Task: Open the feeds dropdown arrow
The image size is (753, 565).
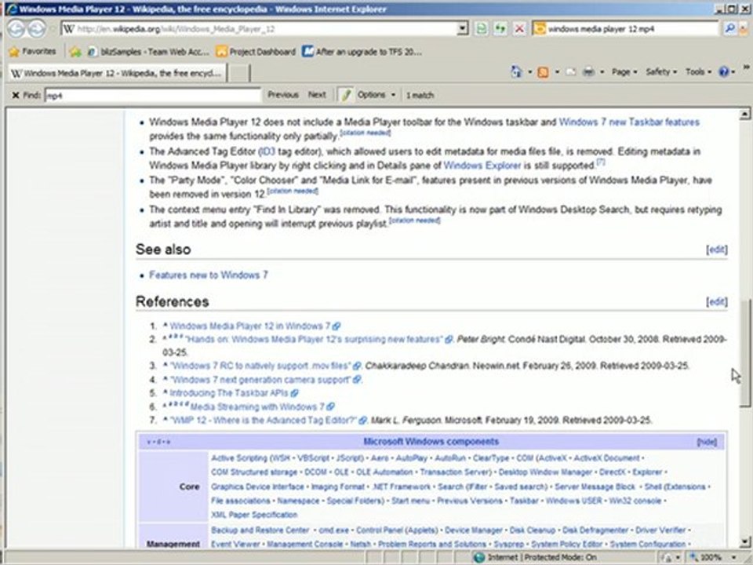Action: (x=557, y=72)
